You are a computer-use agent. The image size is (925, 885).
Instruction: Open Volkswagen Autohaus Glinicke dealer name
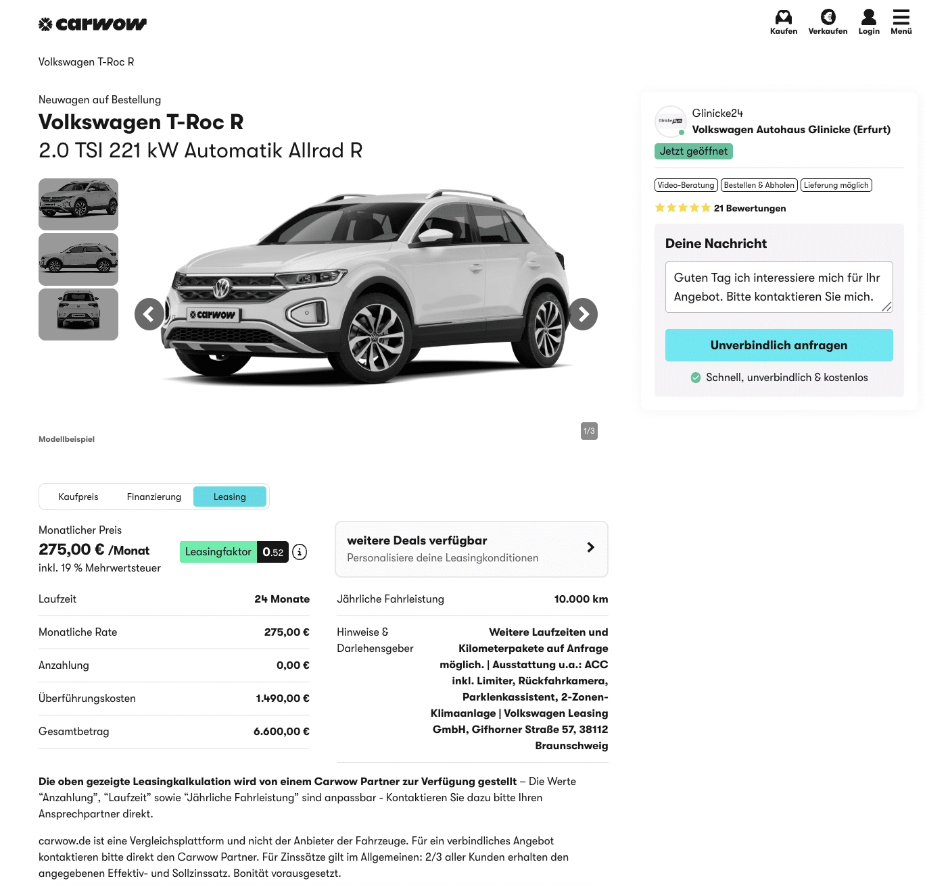[791, 130]
